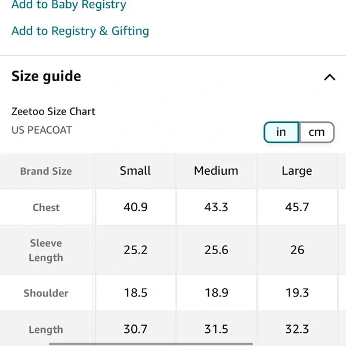Viewport: 346px width, 346px height.
Task: Click the Zeetoo Size Chart title
Action: (54, 111)
